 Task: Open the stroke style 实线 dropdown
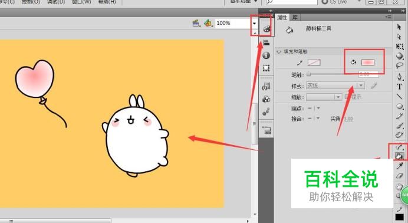click(335, 86)
